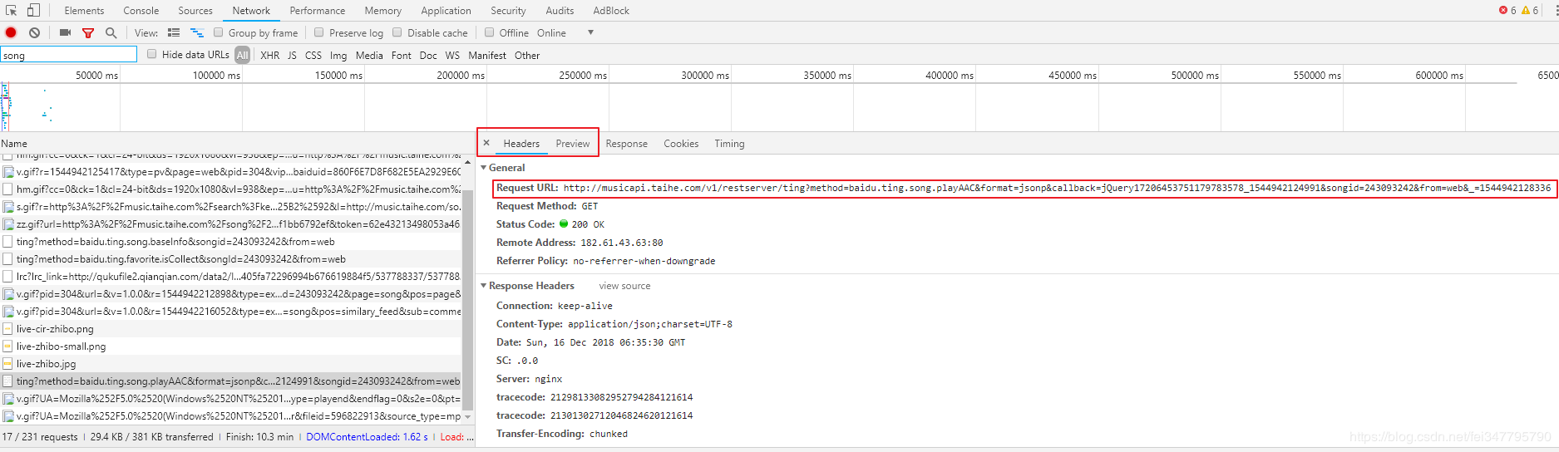Open the Memory panel
Viewport: 1559px width, 452px height.
pos(382,10)
